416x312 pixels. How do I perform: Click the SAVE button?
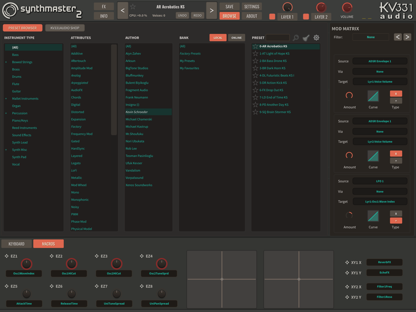click(229, 6)
